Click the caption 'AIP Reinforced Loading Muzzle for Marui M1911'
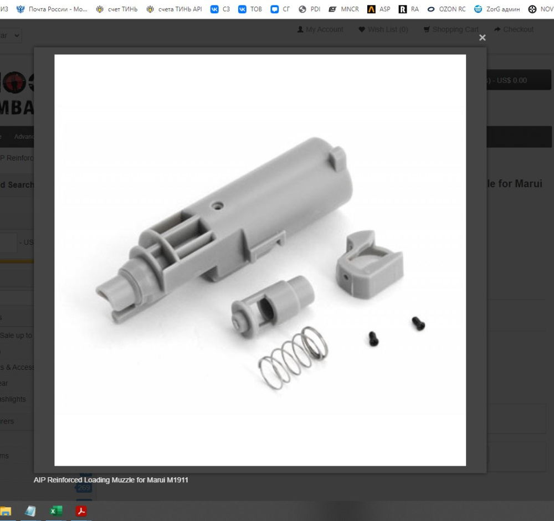 [x=111, y=479]
